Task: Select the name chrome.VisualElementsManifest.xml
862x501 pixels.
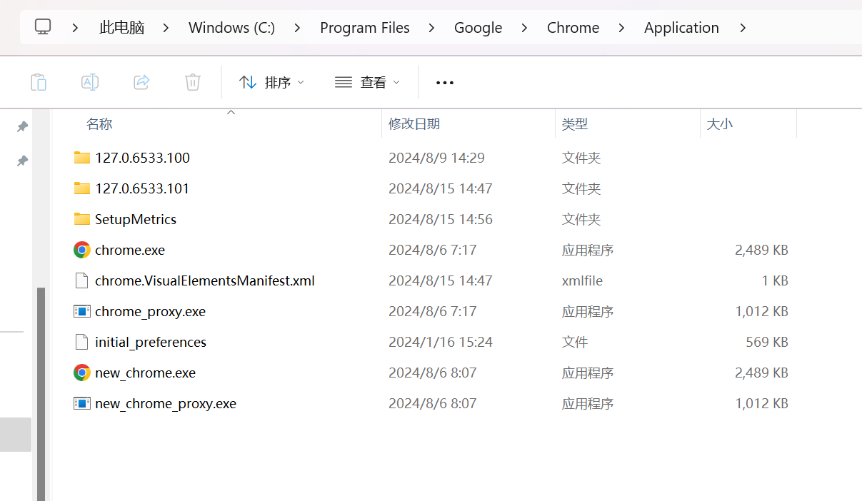Action: [205, 280]
